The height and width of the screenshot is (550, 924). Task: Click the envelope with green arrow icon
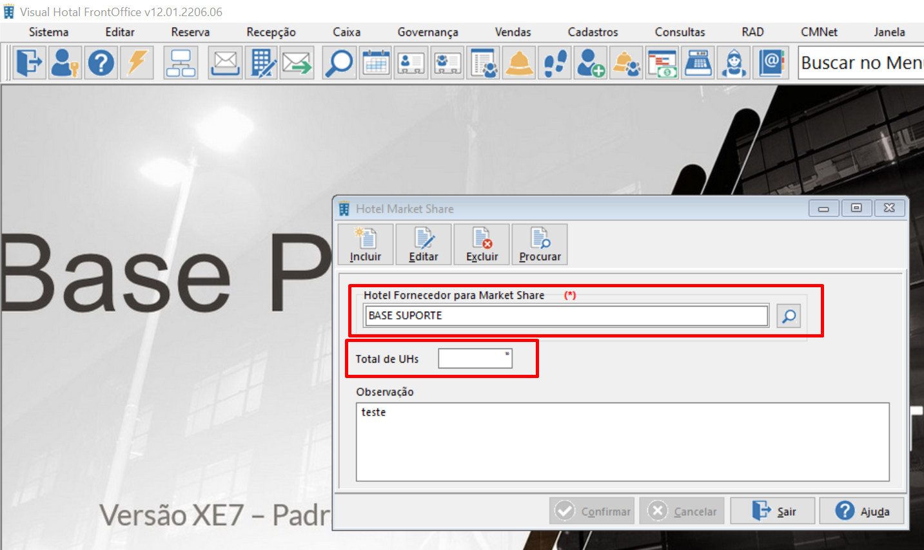[297, 63]
